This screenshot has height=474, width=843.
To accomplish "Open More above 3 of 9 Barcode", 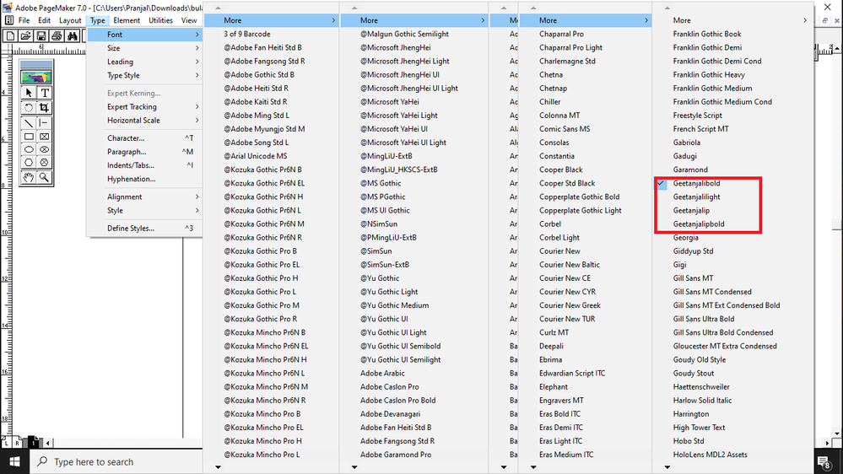I will (x=272, y=20).
